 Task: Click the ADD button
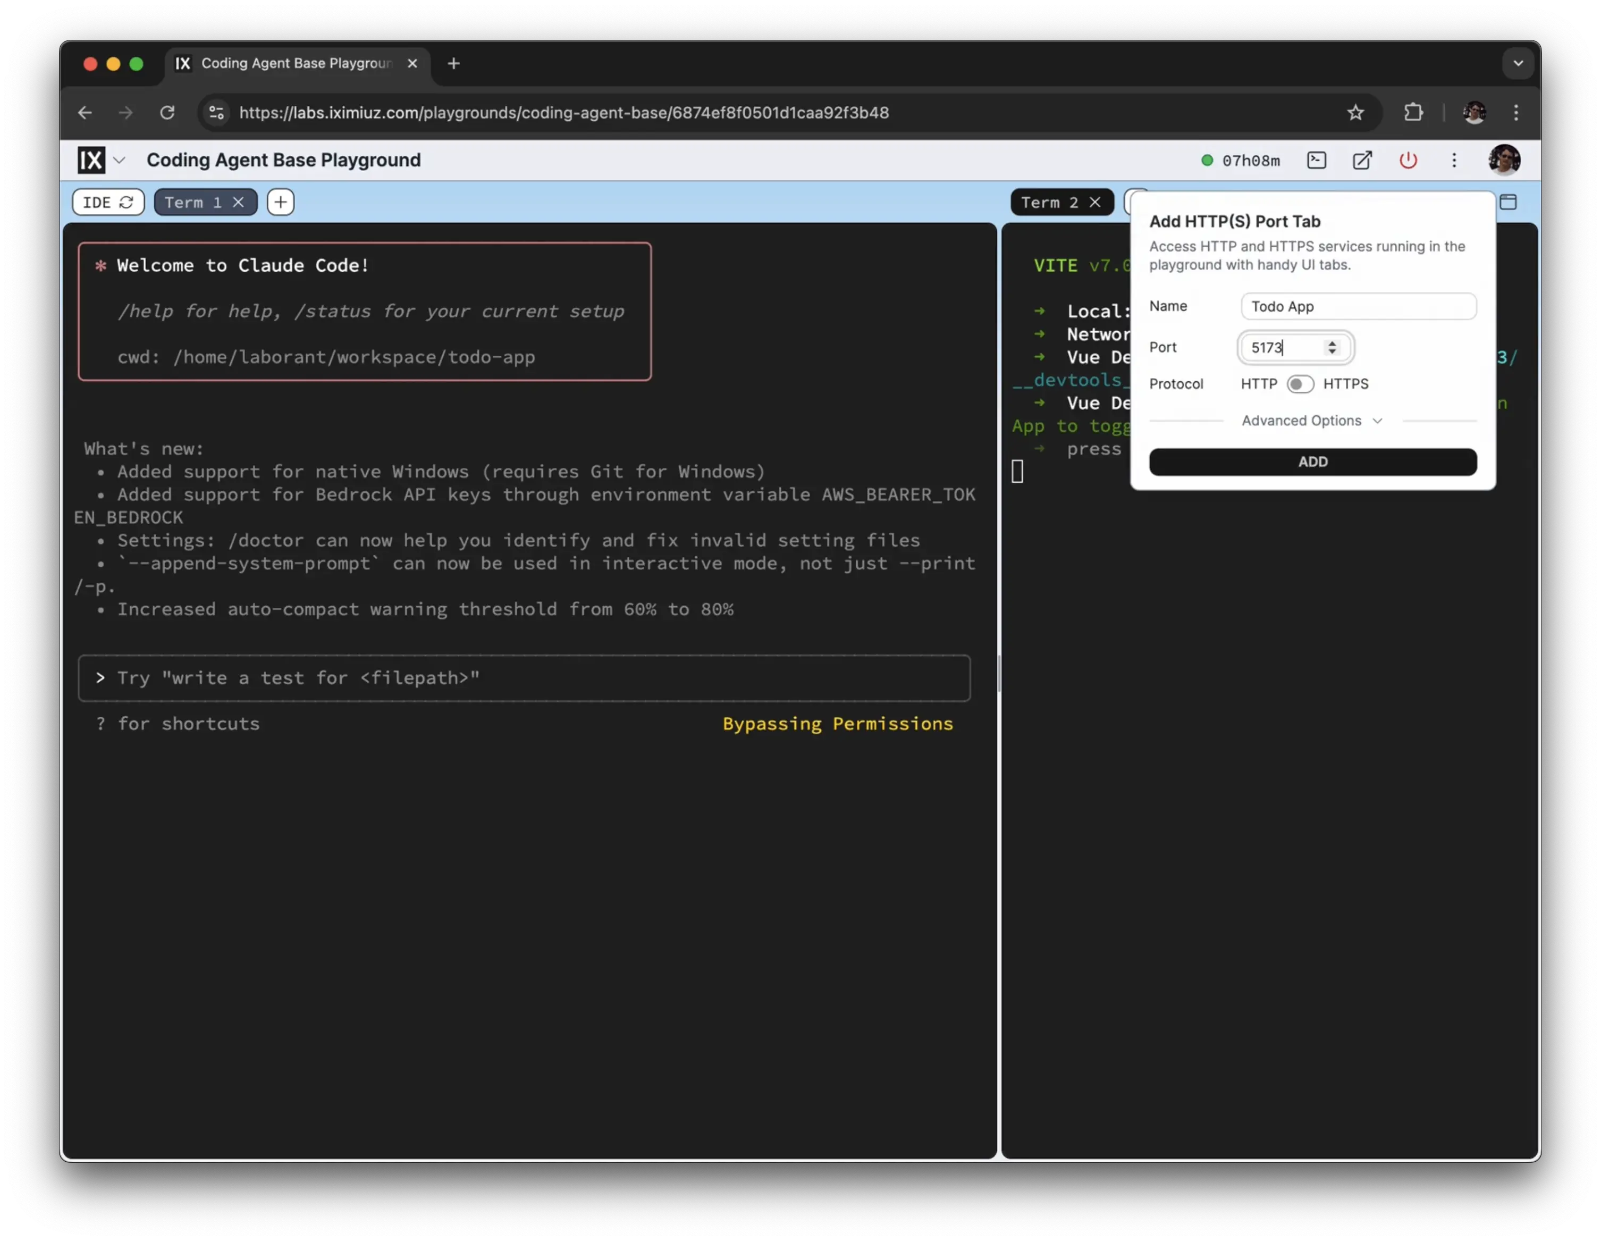coord(1312,462)
